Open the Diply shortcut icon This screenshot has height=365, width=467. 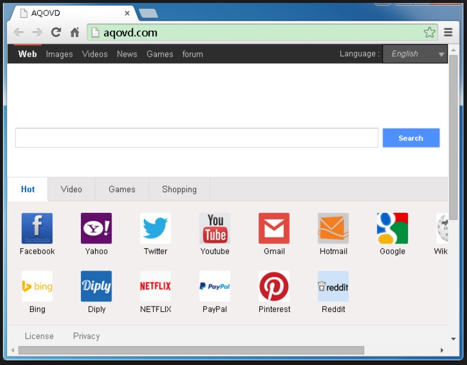pyautogui.click(x=96, y=286)
